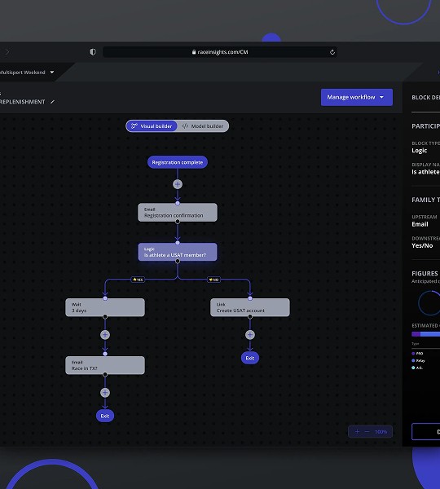Click the shield privacy icon near the address bar
This screenshot has height=489, width=440.
click(x=93, y=52)
